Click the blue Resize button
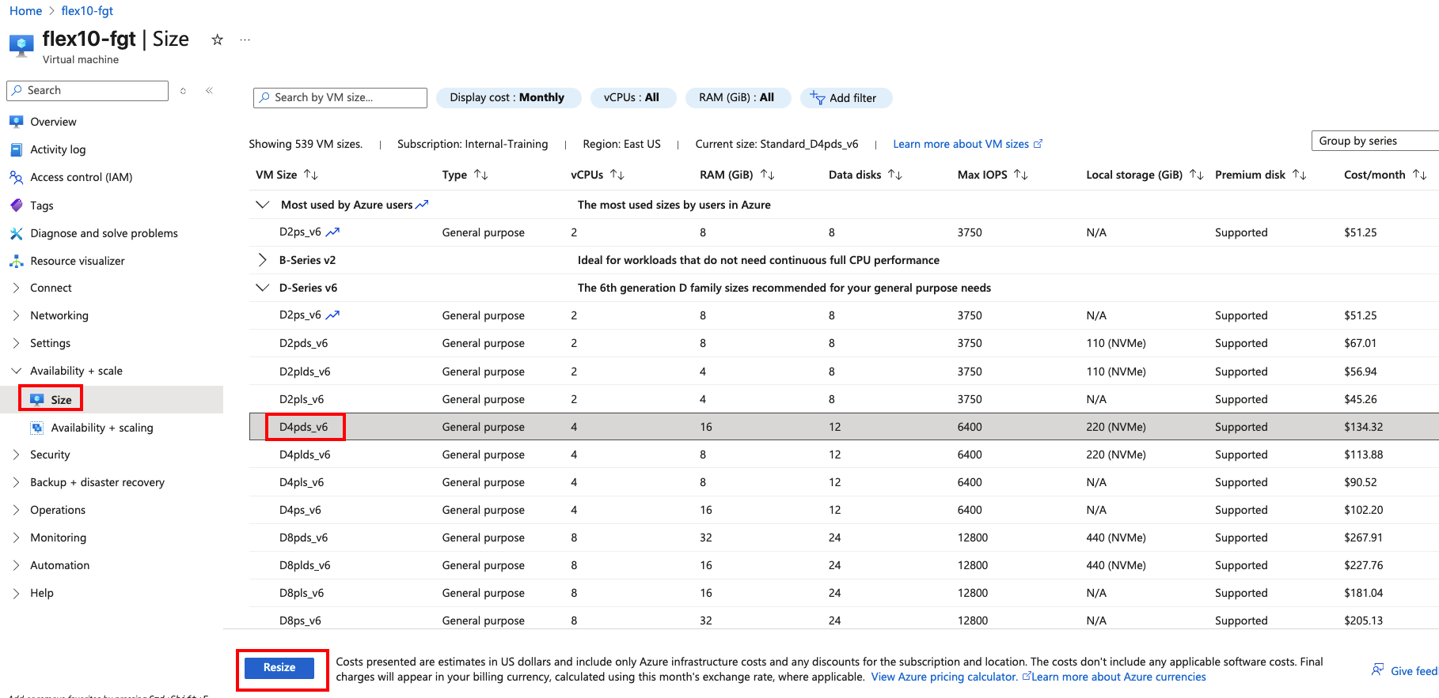Image resolution: width=1439 pixels, height=698 pixels. point(279,668)
